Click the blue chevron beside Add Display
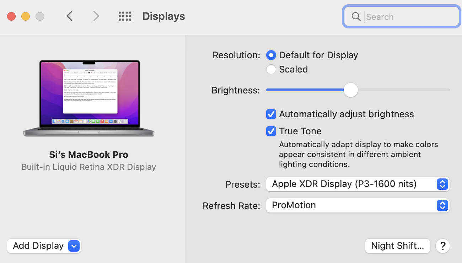 (x=74, y=246)
